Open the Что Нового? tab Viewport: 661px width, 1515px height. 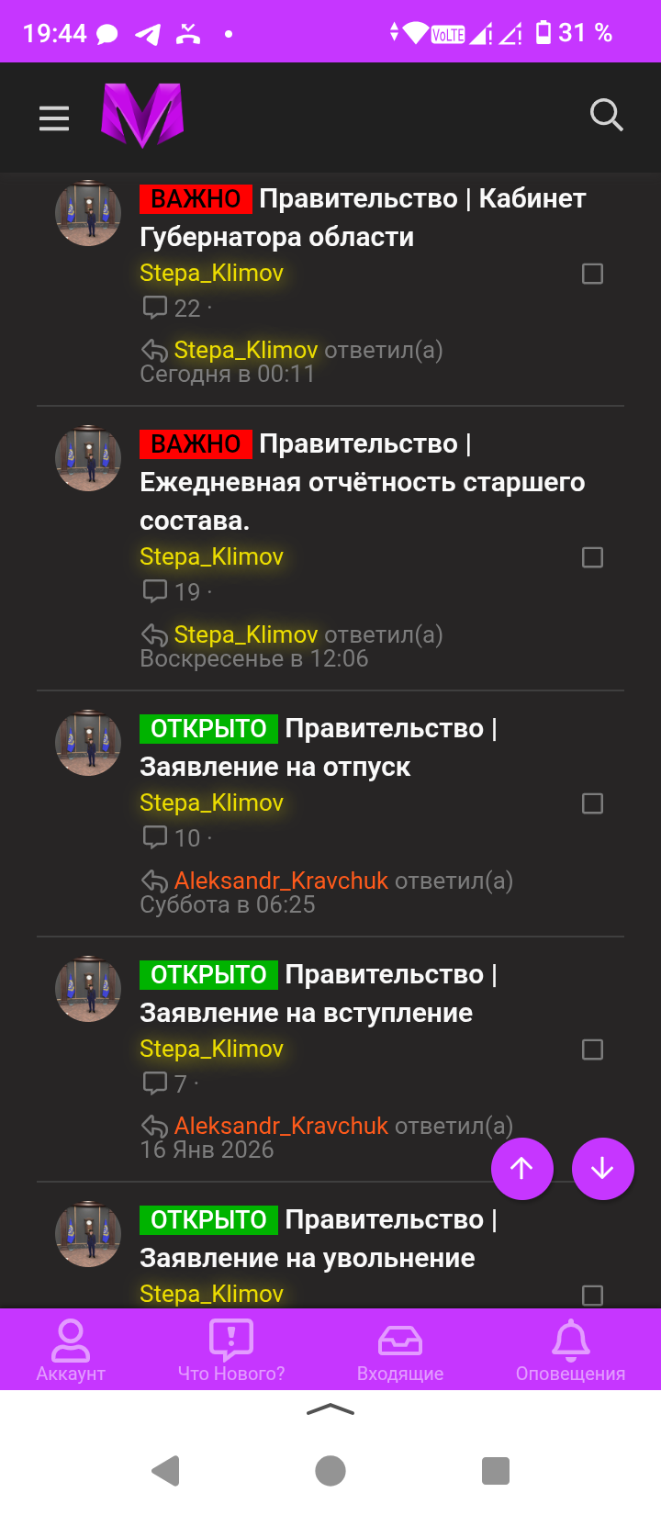click(231, 1350)
